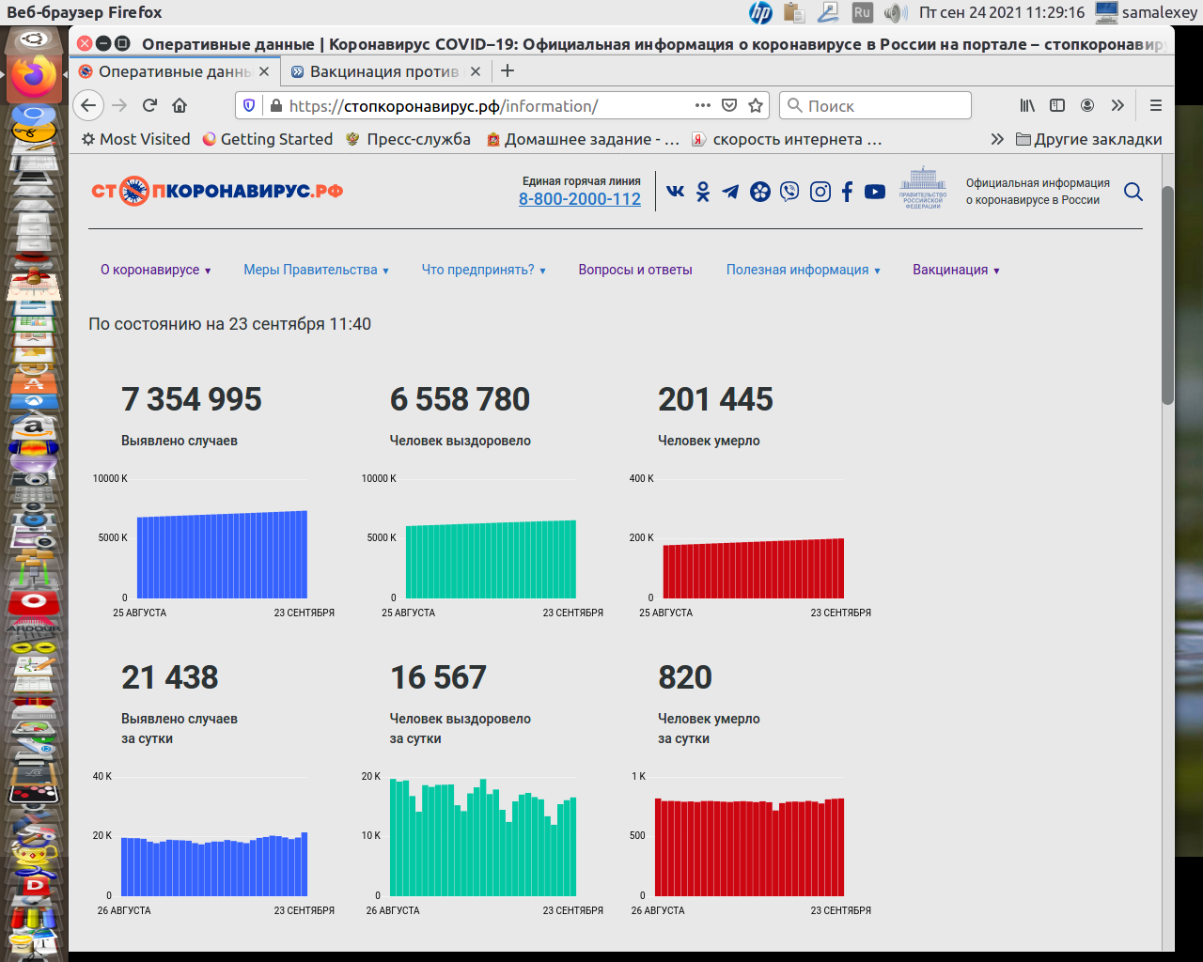This screenshot has width=1203, height=962.
Task: Open the Getting Started bookmark
Action: pos(268,139)
